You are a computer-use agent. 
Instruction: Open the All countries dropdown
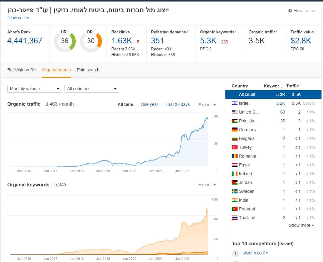(x=92, y=89)
